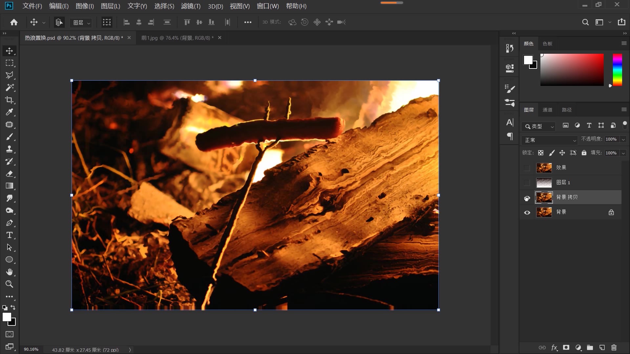
Task: Hide the 背景 拷贝 layer
Action: tap(527, 198)
